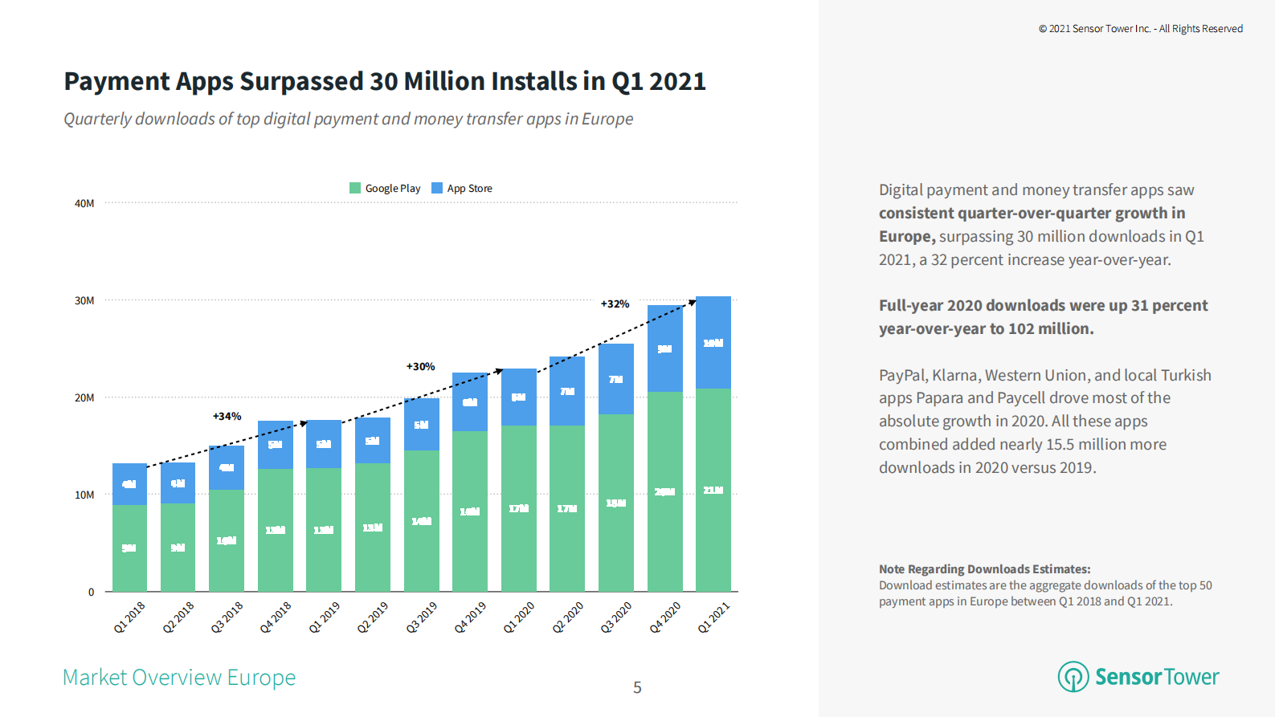Click the 40M y-axis label
Screen dimensions: 1275x717
tap(84, 204)
